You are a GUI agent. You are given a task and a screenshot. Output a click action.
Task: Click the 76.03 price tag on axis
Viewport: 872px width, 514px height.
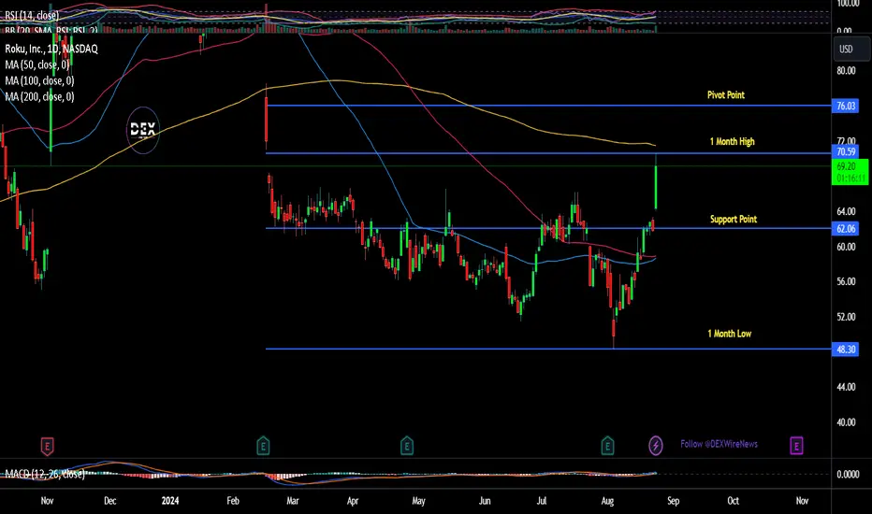point(845,106)
